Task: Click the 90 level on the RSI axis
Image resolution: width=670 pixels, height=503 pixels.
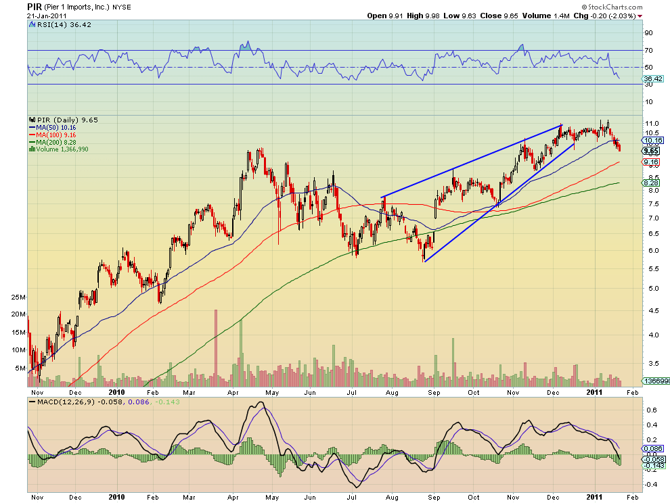Action: [x=648, y=33]
